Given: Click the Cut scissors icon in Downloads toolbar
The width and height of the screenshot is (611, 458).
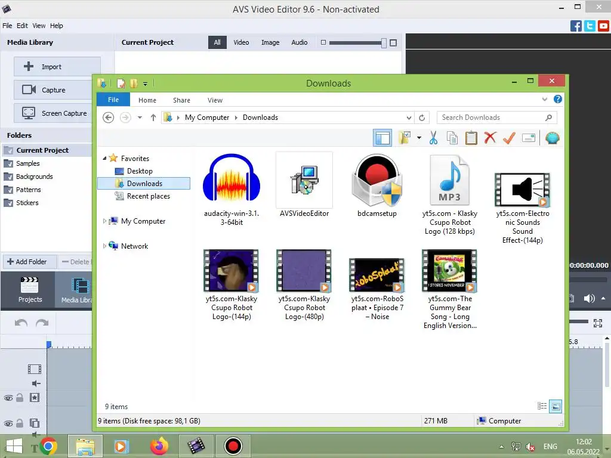Looking at the screenshot, I should (x=433, y=138).
